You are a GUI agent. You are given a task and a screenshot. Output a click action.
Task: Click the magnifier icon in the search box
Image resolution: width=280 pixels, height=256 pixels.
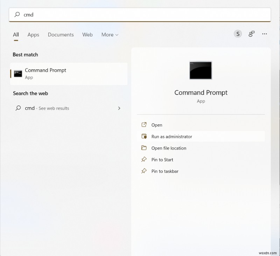click(x=17, y=15)
